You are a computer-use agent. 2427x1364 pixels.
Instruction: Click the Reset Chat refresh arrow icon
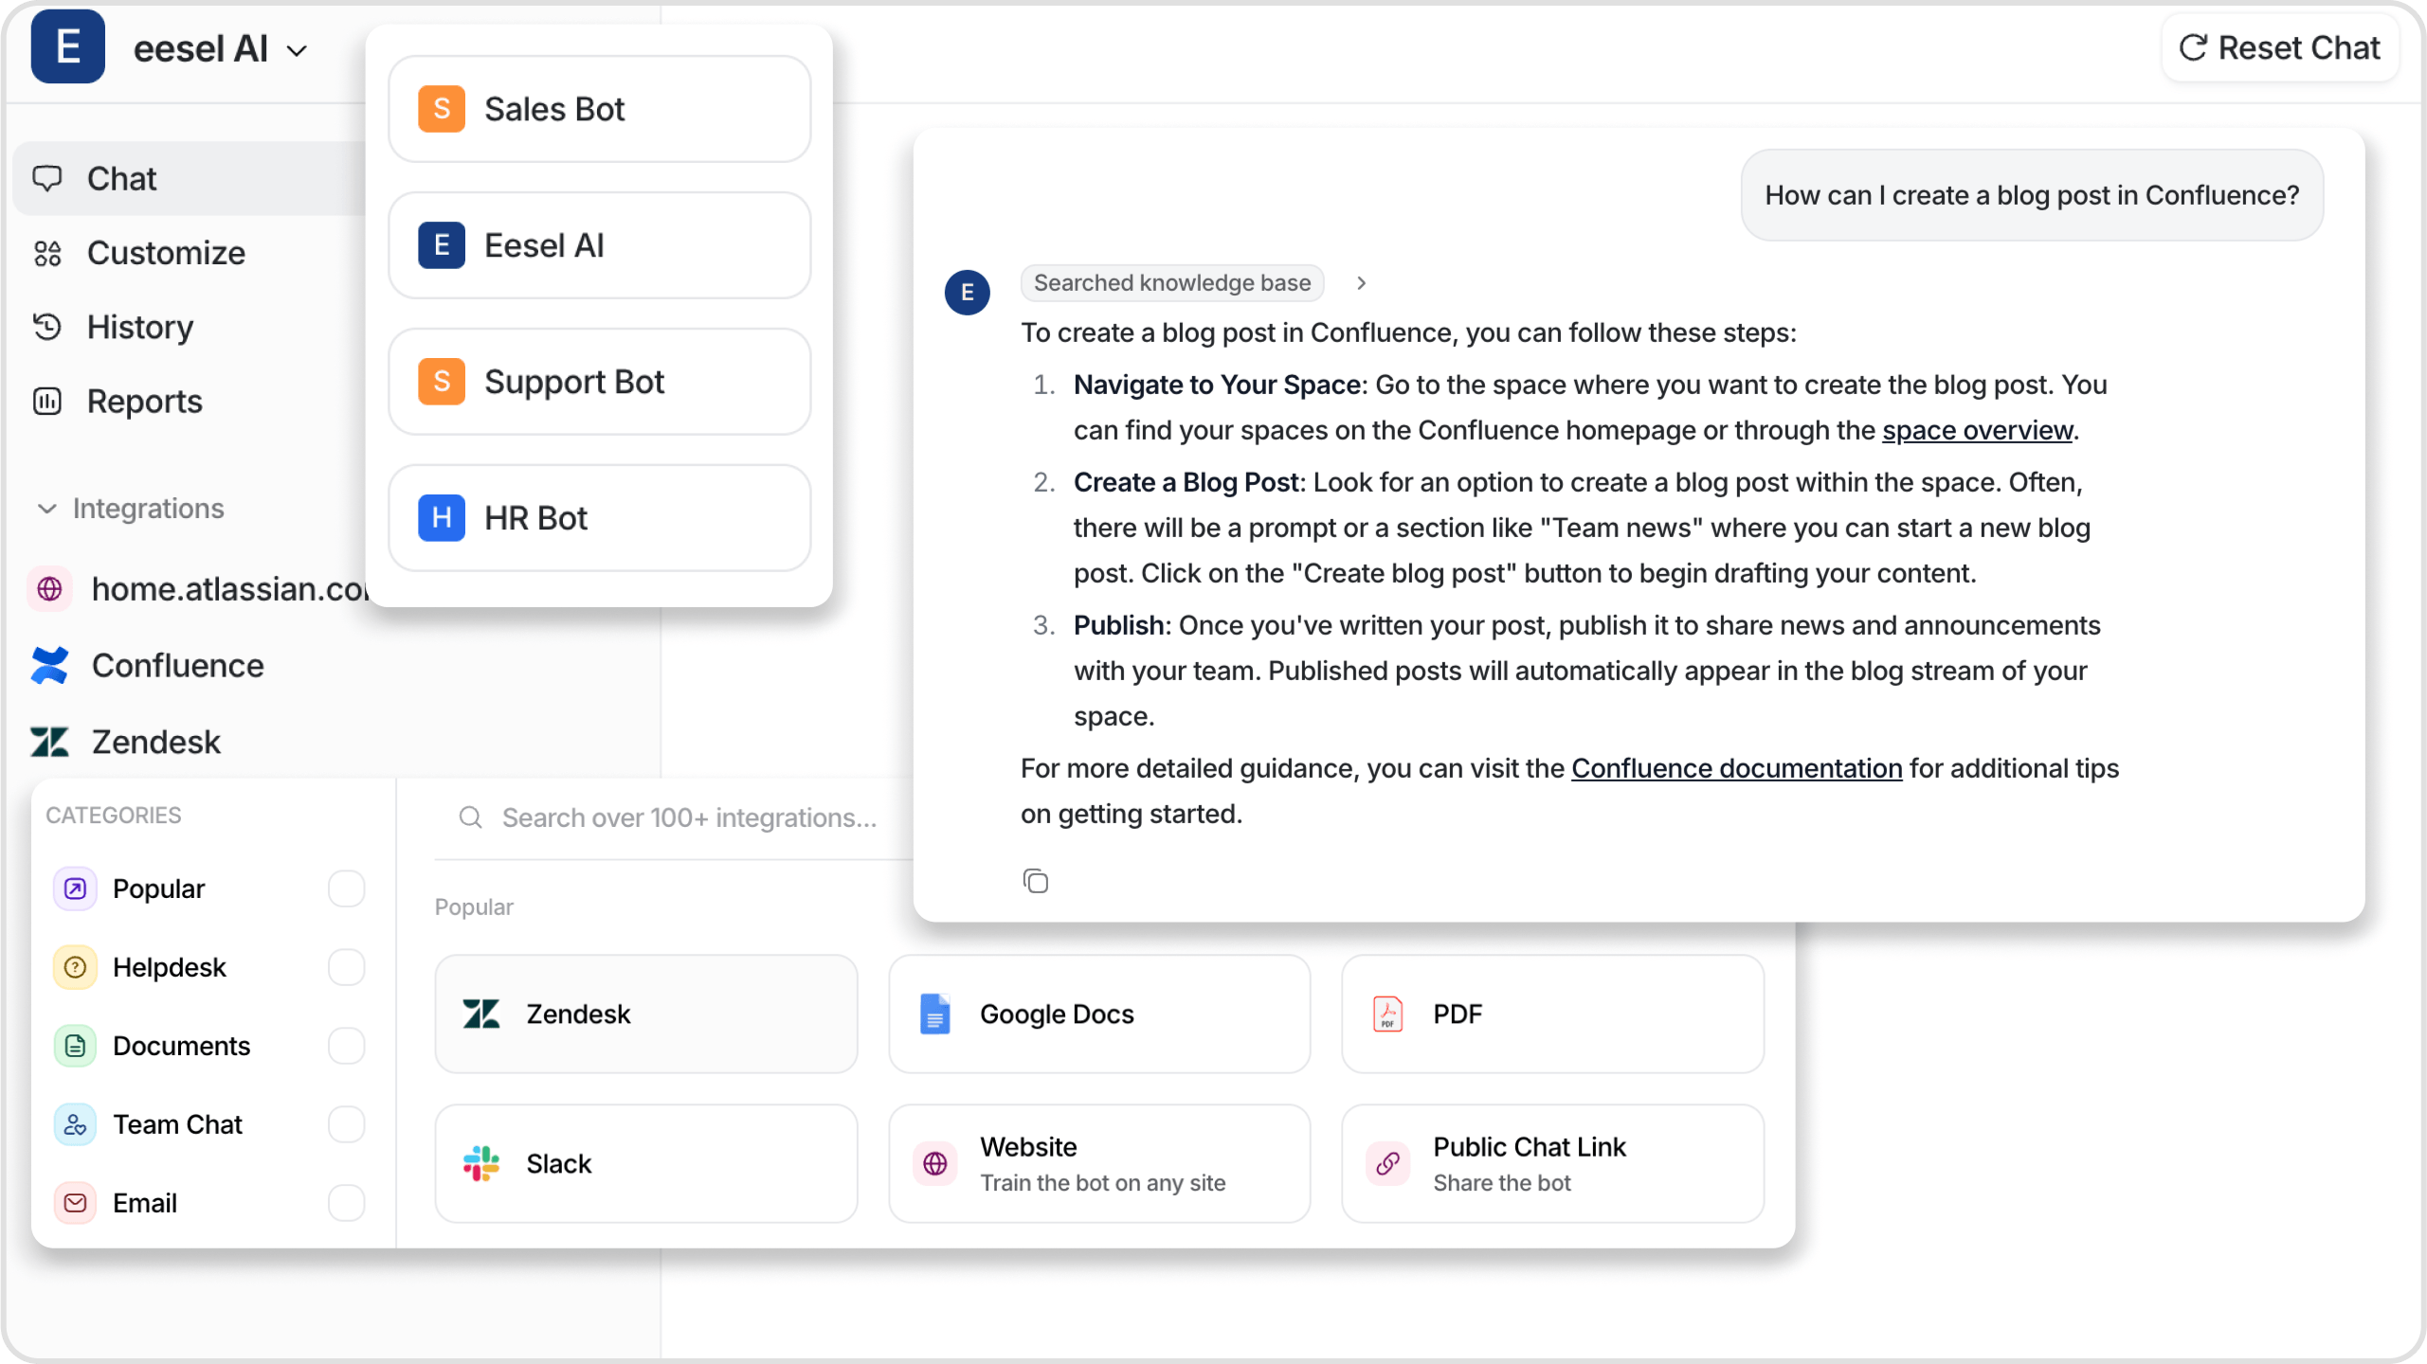(x=2194, y=47)
